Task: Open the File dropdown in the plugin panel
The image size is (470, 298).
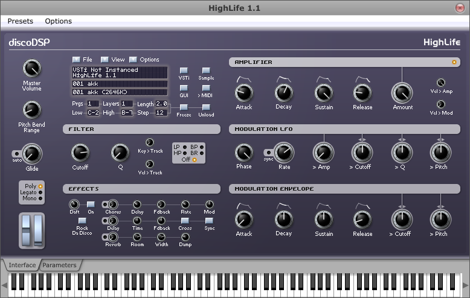Action: click(x=76, y=59)
